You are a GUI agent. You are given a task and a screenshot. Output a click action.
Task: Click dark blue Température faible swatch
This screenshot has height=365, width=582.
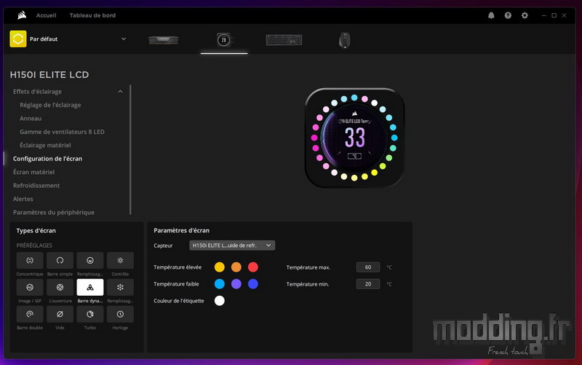(252, 284)
